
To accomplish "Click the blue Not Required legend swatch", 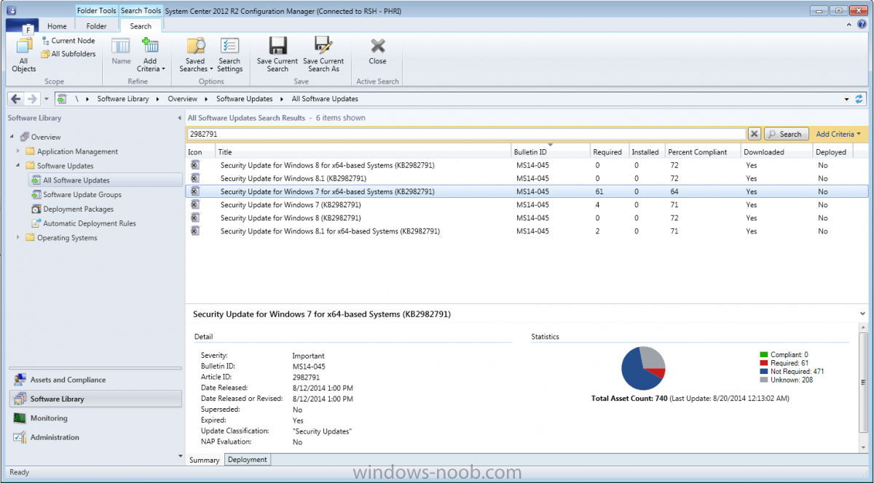I will pyautogui.click(x=764, y=372).
